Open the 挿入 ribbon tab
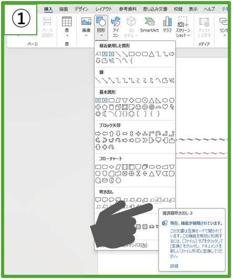The height and width of the screenshot is (279, 232). (x=48, y=9)
